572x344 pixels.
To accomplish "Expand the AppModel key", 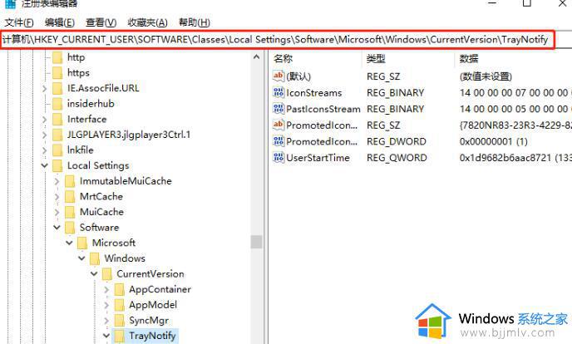I will coord(106,305).
